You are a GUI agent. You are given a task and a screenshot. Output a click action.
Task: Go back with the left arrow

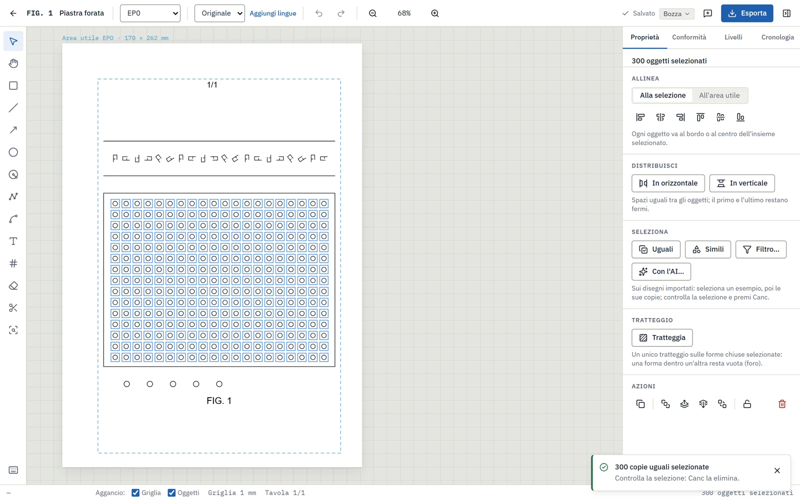point(13,13)
